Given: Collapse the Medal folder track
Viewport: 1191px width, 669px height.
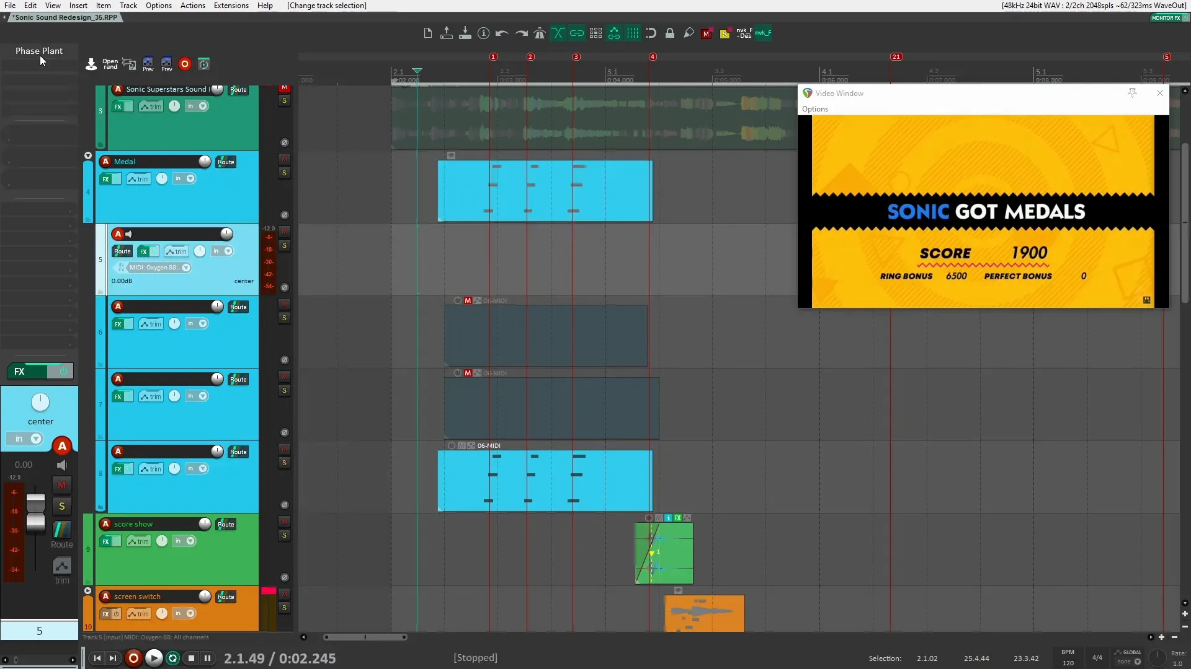Looking at the screenshot, I should tap(88, 155).
